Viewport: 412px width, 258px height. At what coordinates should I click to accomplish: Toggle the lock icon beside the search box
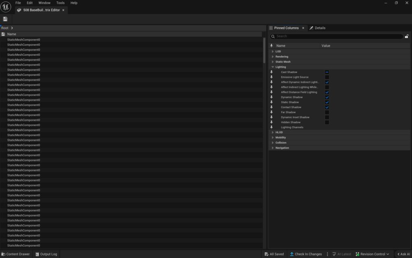(406, 36)
